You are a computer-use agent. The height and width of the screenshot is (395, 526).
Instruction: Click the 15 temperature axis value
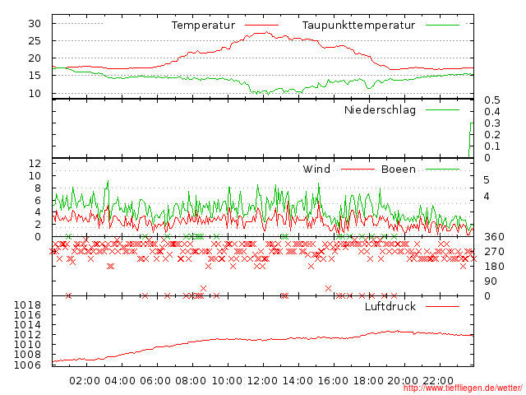coord(35,76)
